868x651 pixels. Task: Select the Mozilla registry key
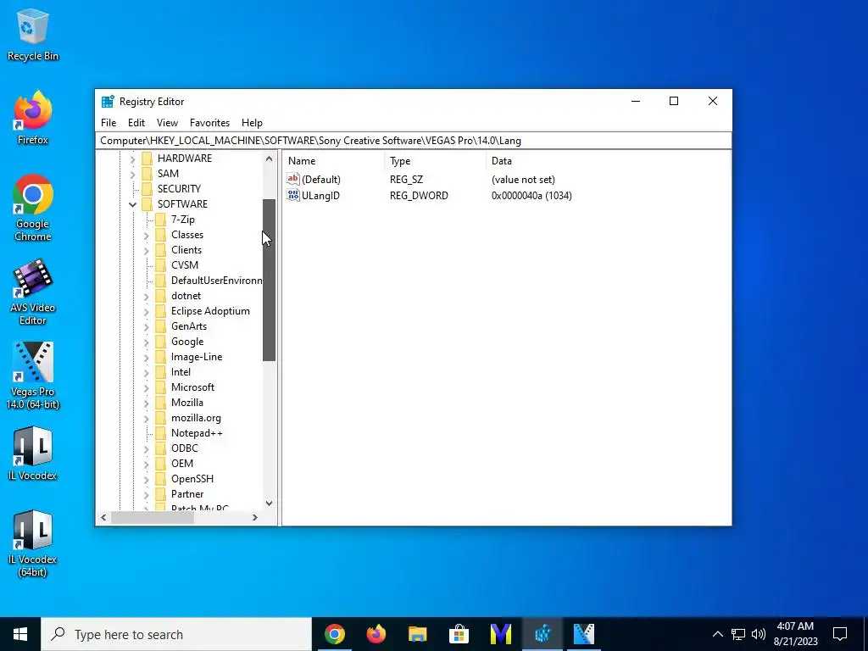pyautogui.click(x=187, y=403)
